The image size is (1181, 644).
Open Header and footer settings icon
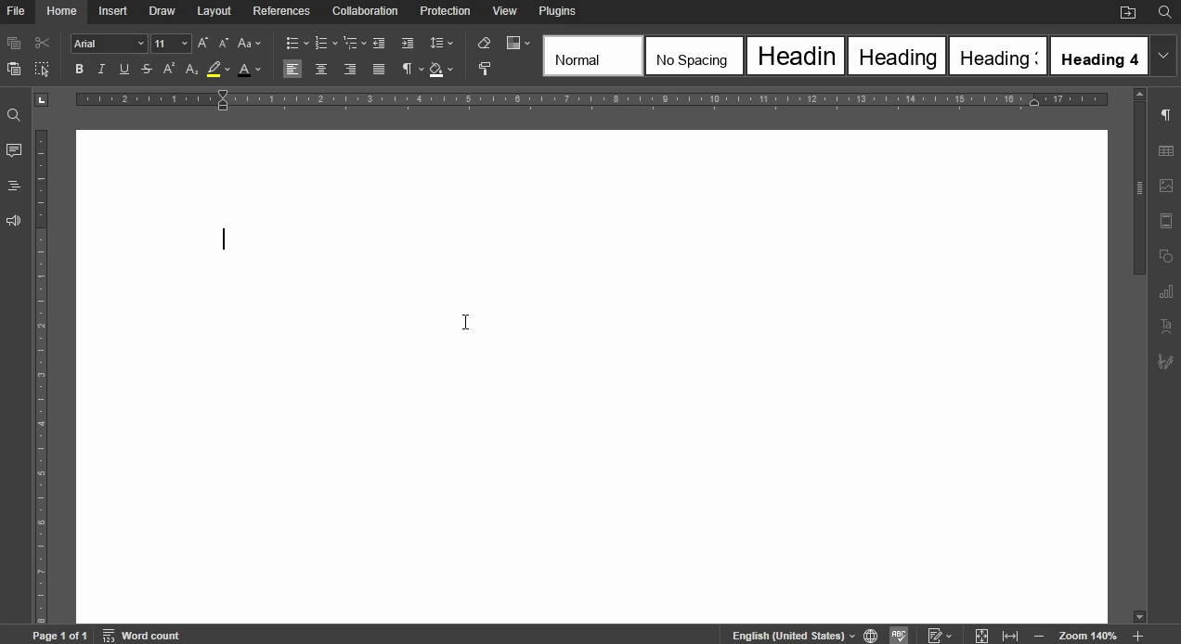point(1166,221)
